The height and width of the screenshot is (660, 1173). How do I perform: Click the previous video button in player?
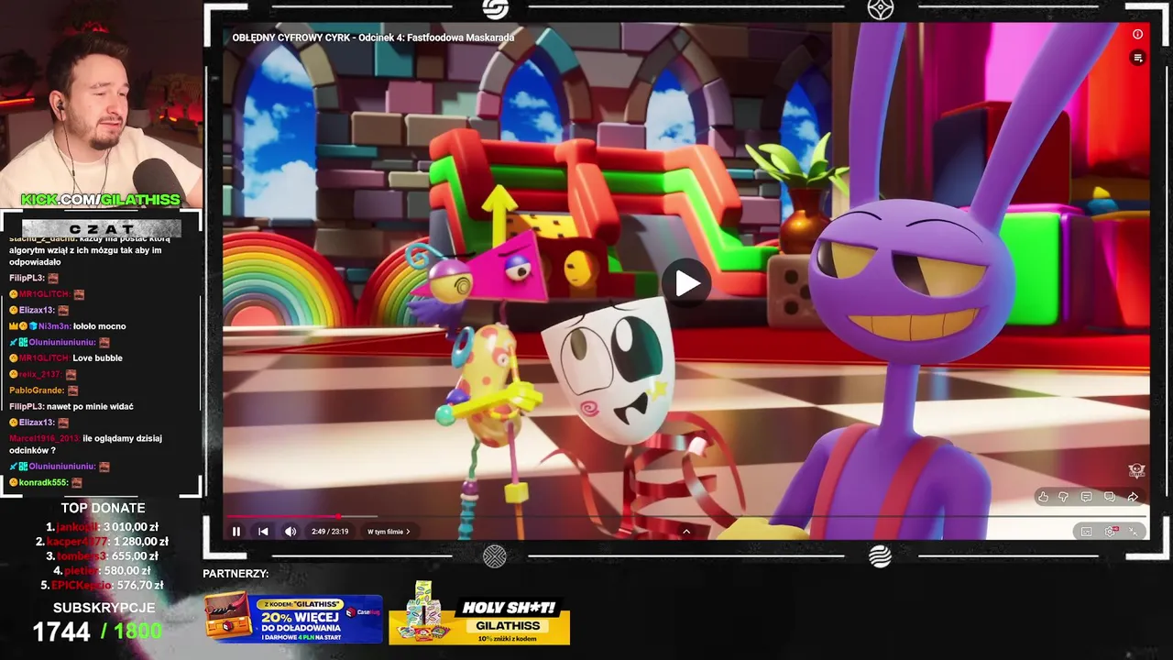[263, 532]
